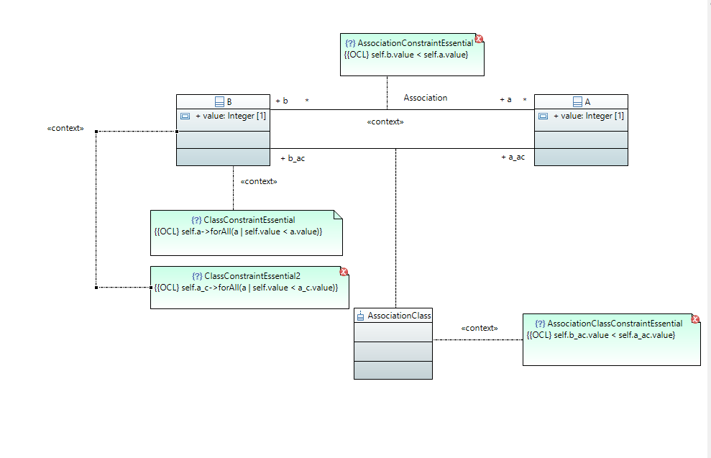711x458 pixels.
Task: Click OCL body 'self.a_c->forAll...' text
Action: coord(258,288)
